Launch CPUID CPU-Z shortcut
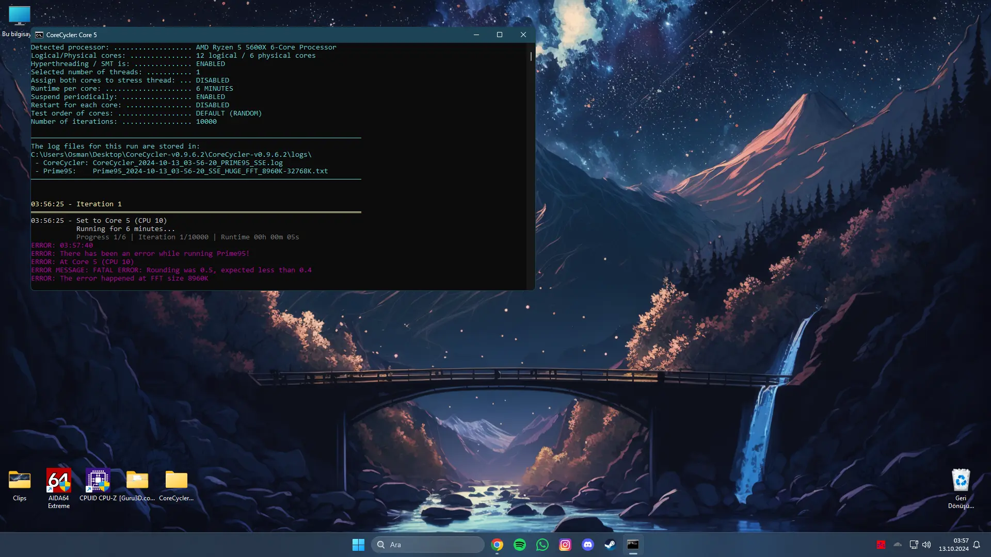991x557 pixels. [x=98, y=485]
